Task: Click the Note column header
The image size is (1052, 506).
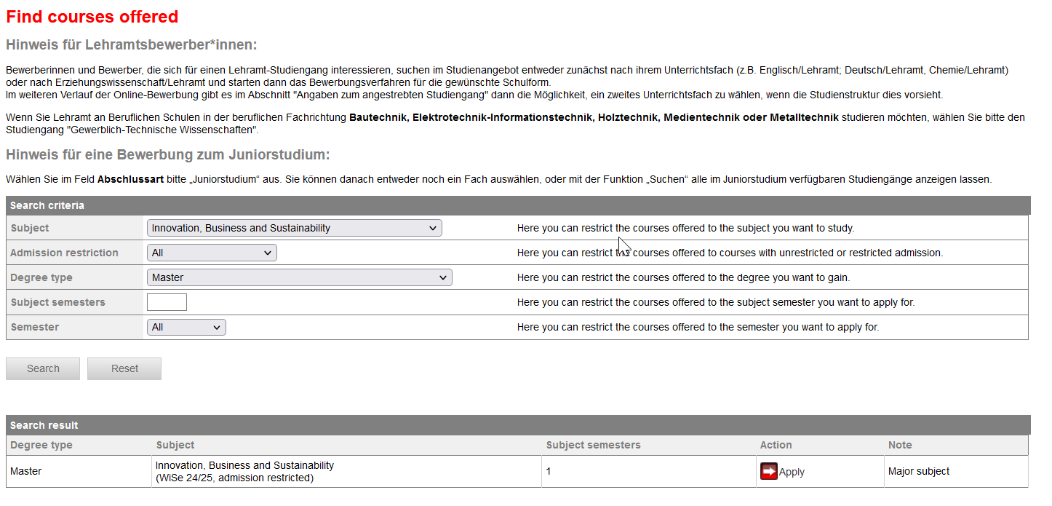Action: coord(899,445)
